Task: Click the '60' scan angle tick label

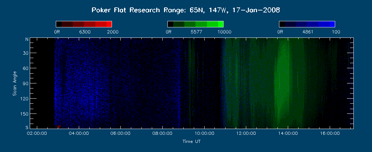Action: point(26,68)
